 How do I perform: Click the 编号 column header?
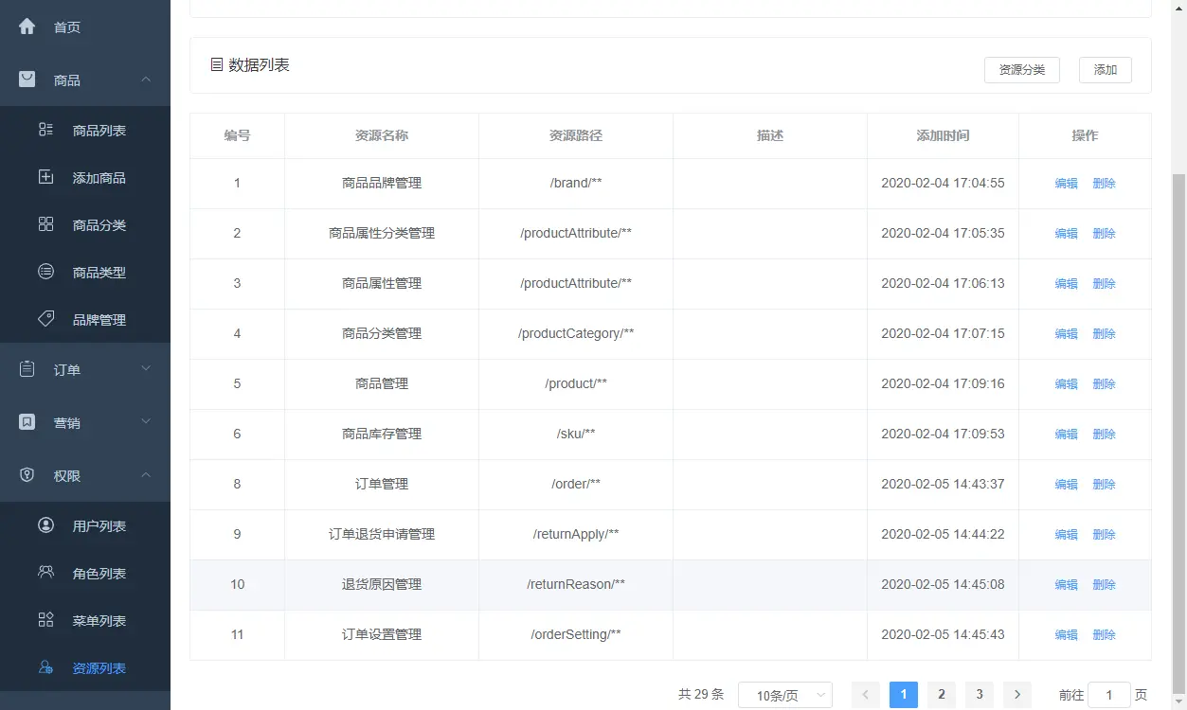[x=237, y=135]
